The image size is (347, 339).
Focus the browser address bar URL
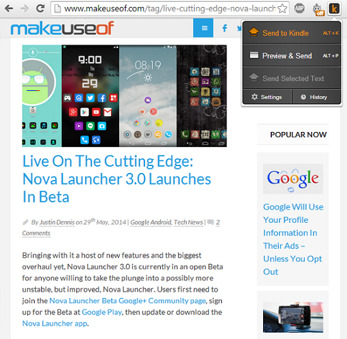pyautogui.click(x=170, y=9)
